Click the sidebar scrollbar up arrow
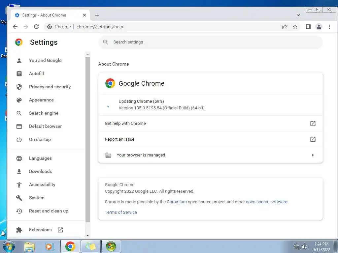 (x=87, y=54)
